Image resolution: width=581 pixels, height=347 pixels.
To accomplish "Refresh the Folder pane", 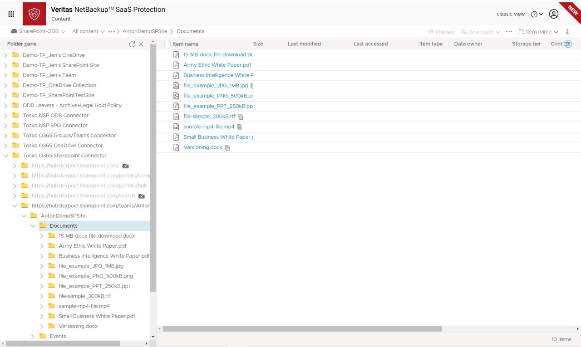I will click(x=132, y=44).
